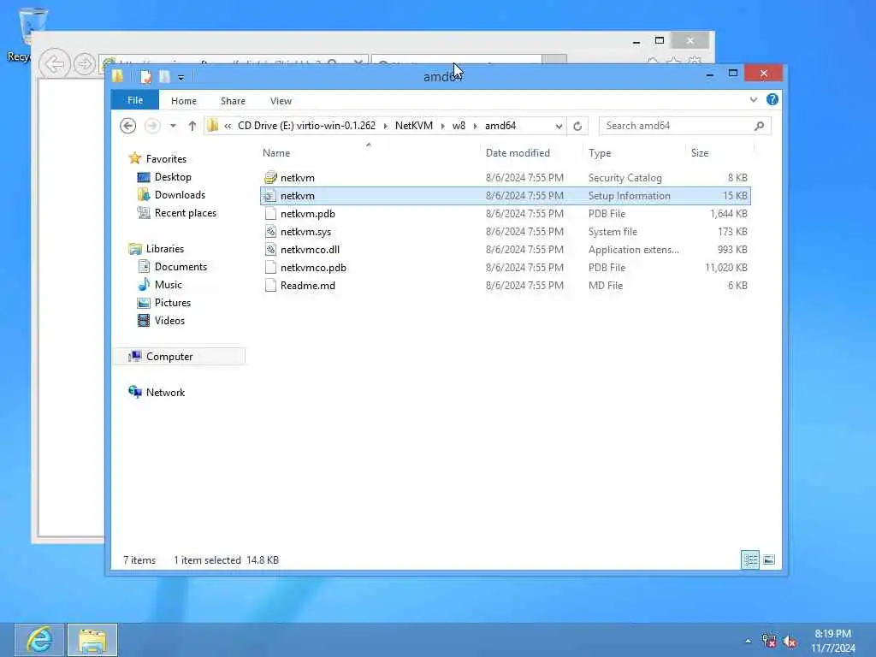Click the Properties quick access icon
Viewport: 876px width, 657px height.
[x=145, y=76]
